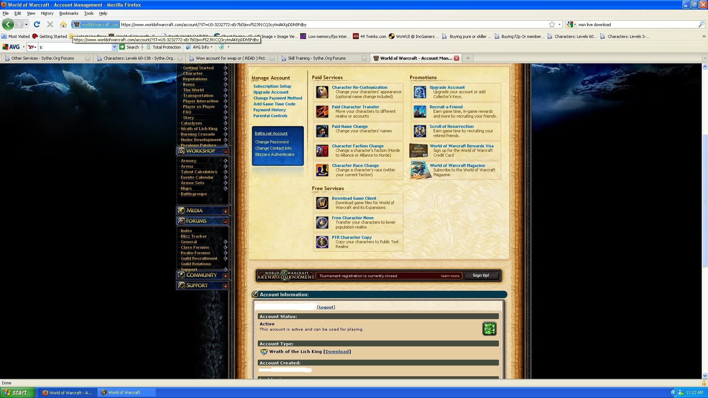
Task: Show more bookmarks with chevron
Action: click(704, 36)
